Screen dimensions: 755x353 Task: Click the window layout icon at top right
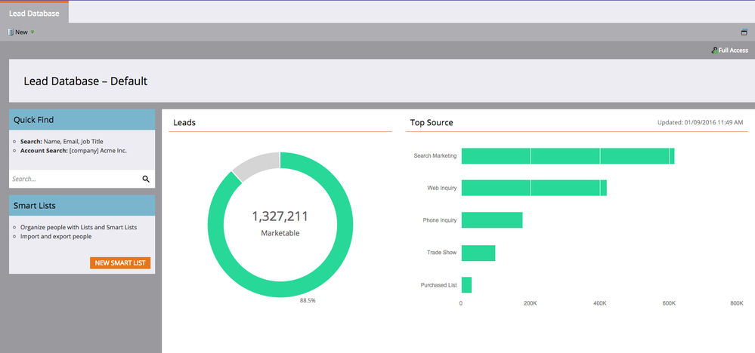(x=744, y=32)
